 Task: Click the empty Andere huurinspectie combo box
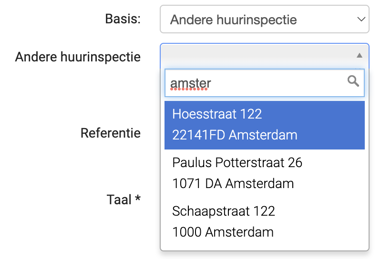pos(257,56)
